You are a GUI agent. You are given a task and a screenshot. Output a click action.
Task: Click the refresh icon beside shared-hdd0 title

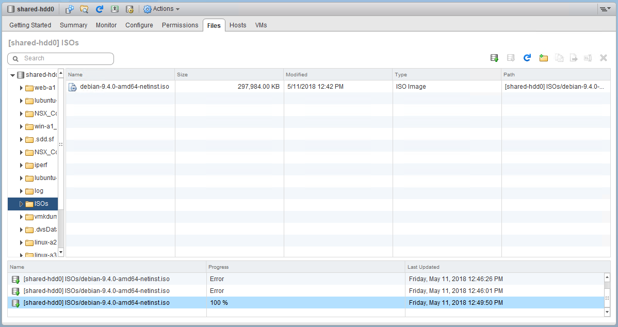[x=100, y=9]
